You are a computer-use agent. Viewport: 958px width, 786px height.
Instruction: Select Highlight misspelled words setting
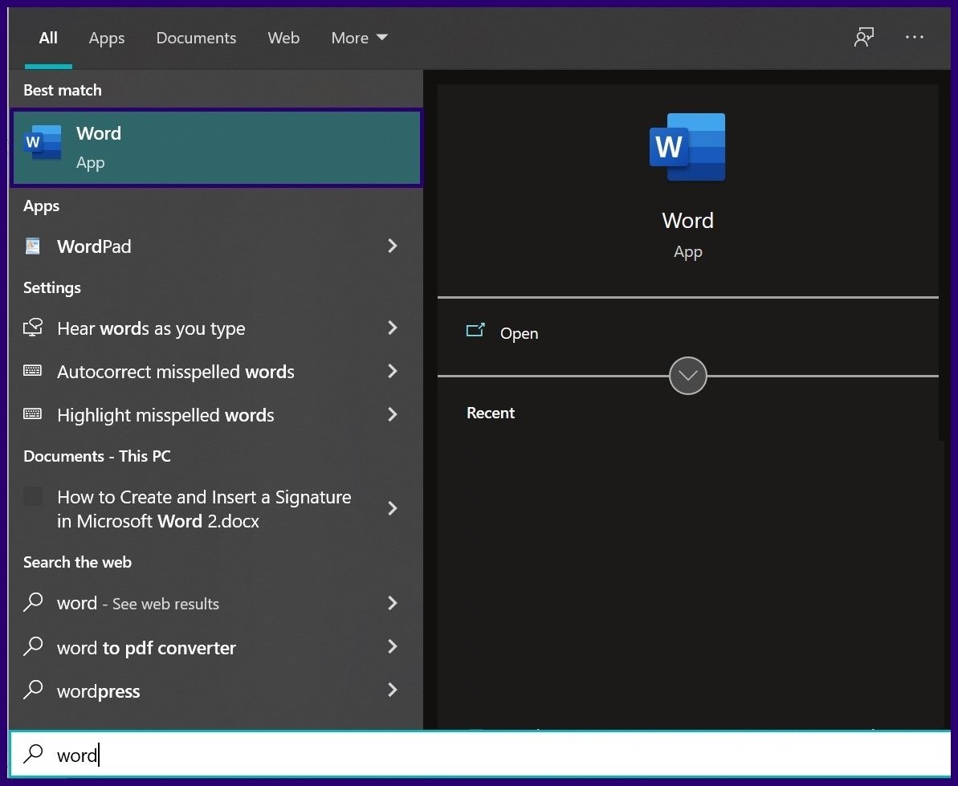(x=165, y=415)
